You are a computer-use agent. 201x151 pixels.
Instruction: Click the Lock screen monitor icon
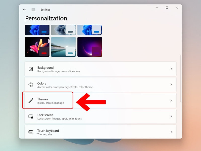point(31,117)
